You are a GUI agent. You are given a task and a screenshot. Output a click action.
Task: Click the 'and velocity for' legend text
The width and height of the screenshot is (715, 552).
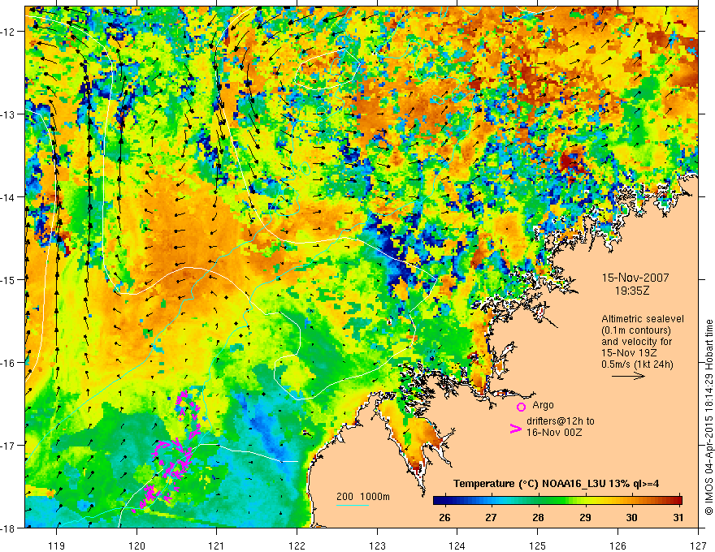[636, 342]
